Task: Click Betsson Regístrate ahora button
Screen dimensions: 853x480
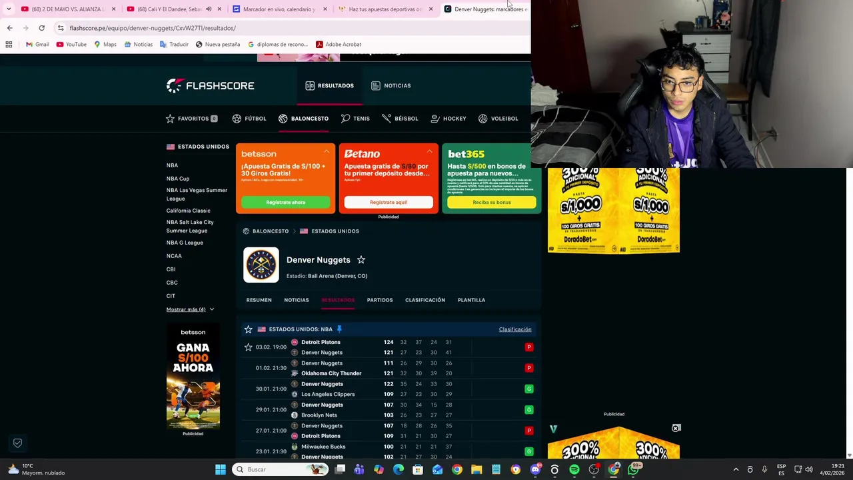Action: [x=285, y=202]
